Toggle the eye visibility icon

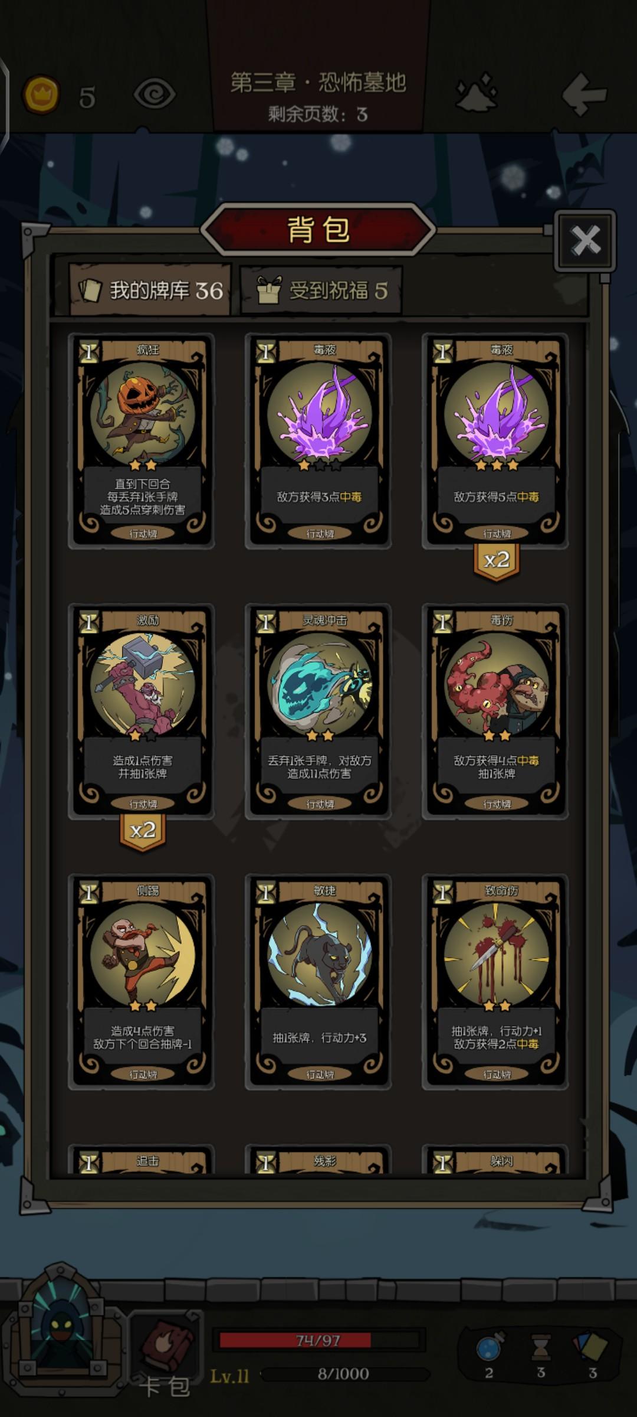[x=155, y=94]
